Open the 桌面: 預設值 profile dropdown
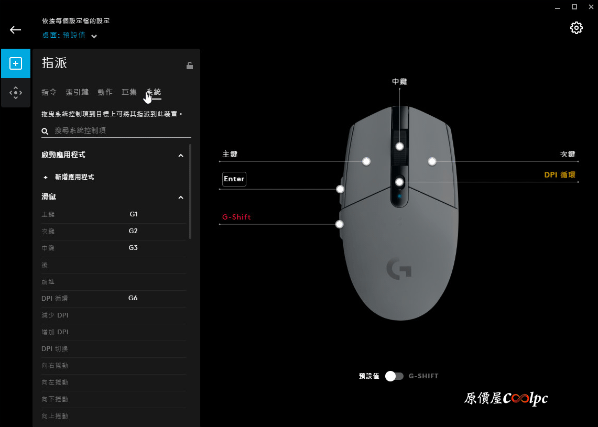The image size is (598, 427). (x=69, y=36)
